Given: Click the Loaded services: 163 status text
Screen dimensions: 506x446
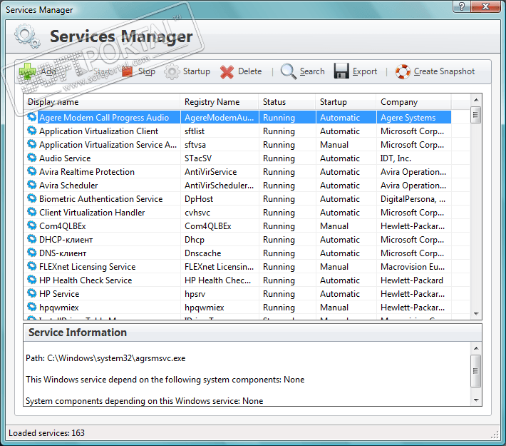Looking at the screenshot, I should (46, 433).
